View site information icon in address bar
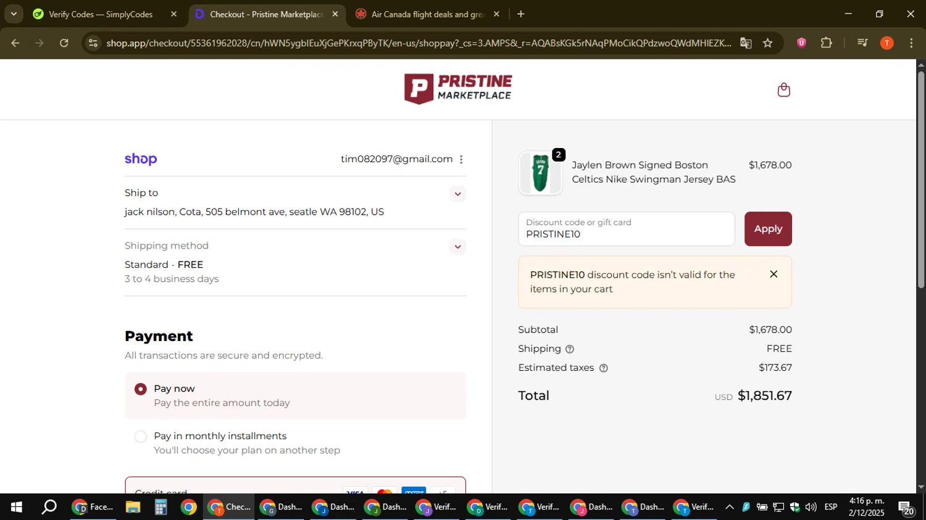The width and height of the screenshot is (926, 520). (93, 43)
